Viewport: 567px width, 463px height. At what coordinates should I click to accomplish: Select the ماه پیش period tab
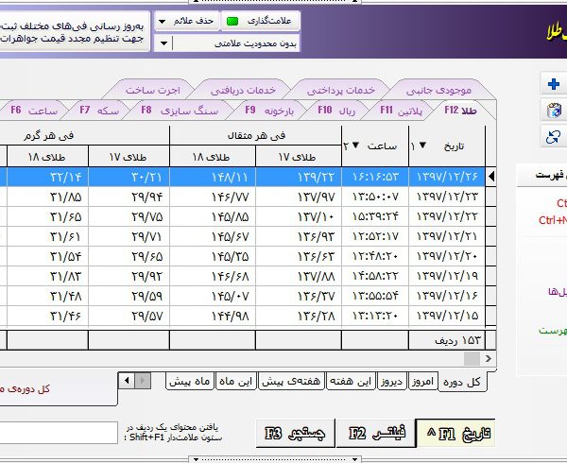[190, 382]
